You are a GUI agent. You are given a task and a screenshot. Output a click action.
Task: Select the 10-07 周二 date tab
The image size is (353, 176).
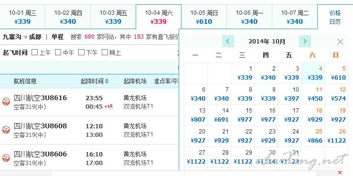295,17
